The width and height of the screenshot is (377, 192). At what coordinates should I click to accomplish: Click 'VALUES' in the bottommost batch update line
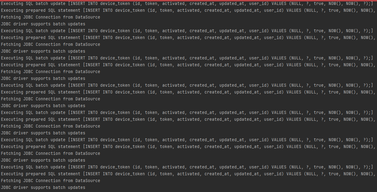[279, 167]
